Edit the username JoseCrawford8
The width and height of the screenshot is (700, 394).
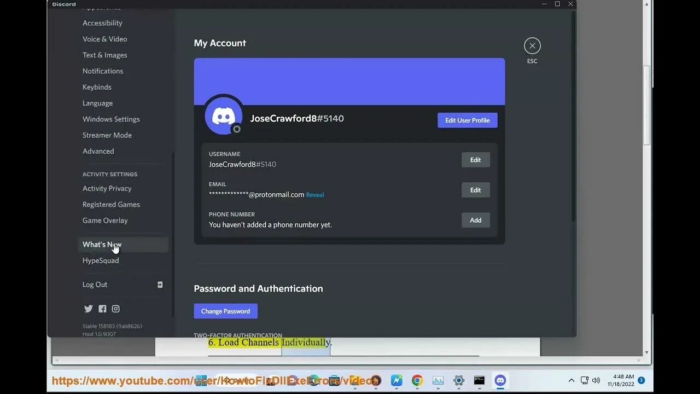pyautogui.click(x=476, y=160)
